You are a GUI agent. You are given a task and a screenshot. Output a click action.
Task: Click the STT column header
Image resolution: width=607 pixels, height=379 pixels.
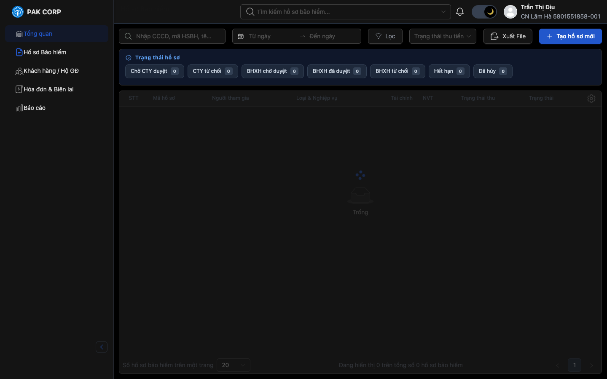coord(134,98)
